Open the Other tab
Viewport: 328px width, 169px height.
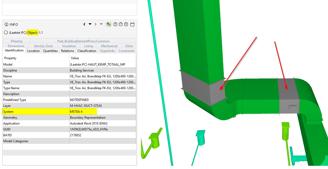click(129, 46)
